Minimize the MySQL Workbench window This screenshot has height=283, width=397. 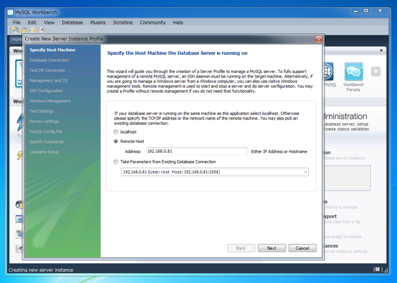356,11
